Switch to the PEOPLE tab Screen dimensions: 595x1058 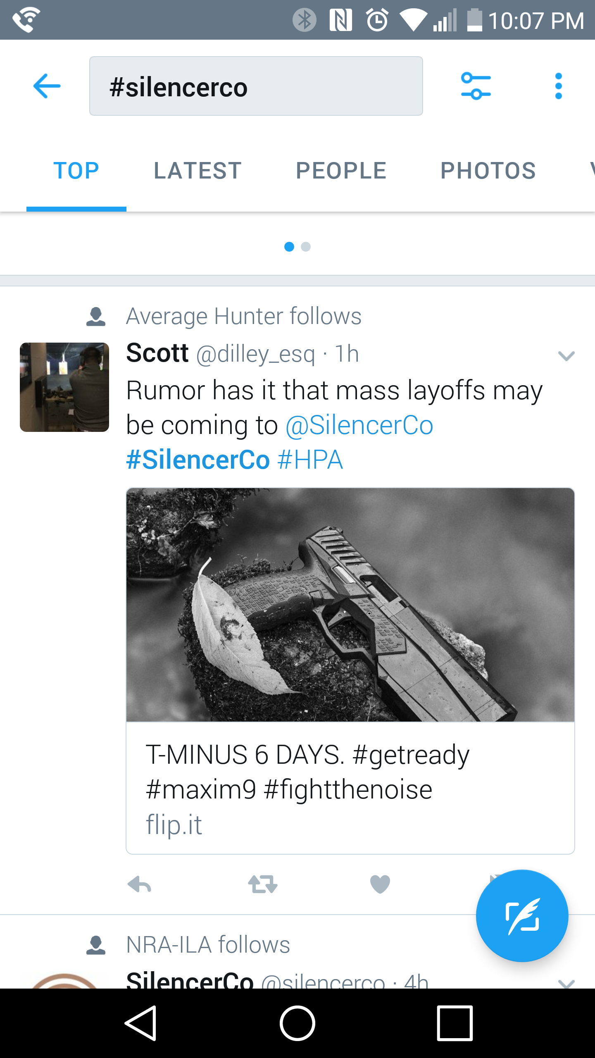(341, 171)
